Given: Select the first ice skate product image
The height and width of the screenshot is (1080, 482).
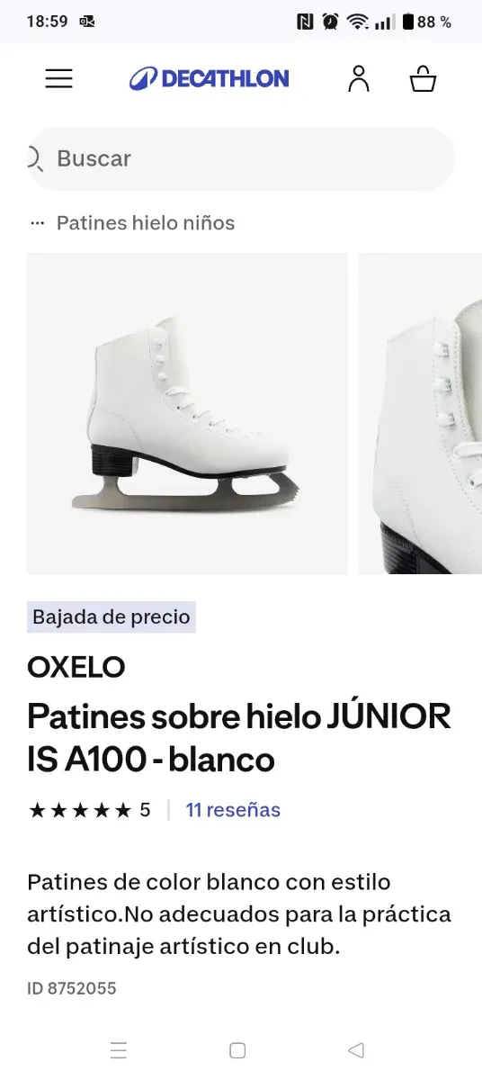Looking at the screenshot, I should [x=187, y=413].
